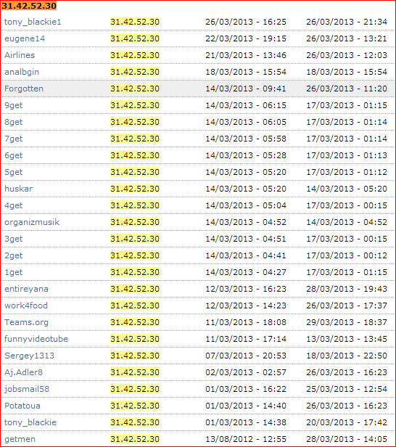Open the entireyana profile link
Screen dimensions: 396x447
[x=26, y=289]
